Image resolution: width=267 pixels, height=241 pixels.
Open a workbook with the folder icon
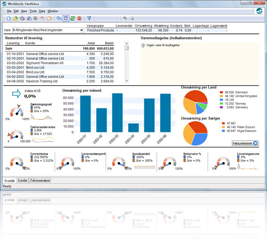(16, 18)
